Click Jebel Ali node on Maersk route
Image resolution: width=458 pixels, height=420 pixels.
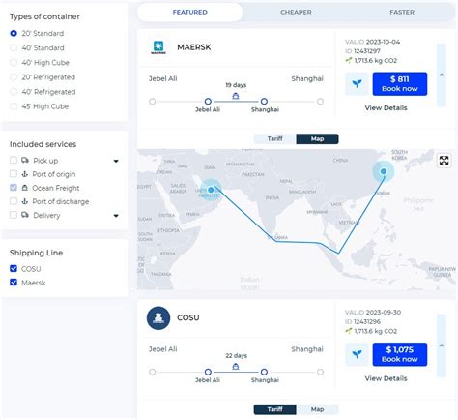(x=208, y=102)
